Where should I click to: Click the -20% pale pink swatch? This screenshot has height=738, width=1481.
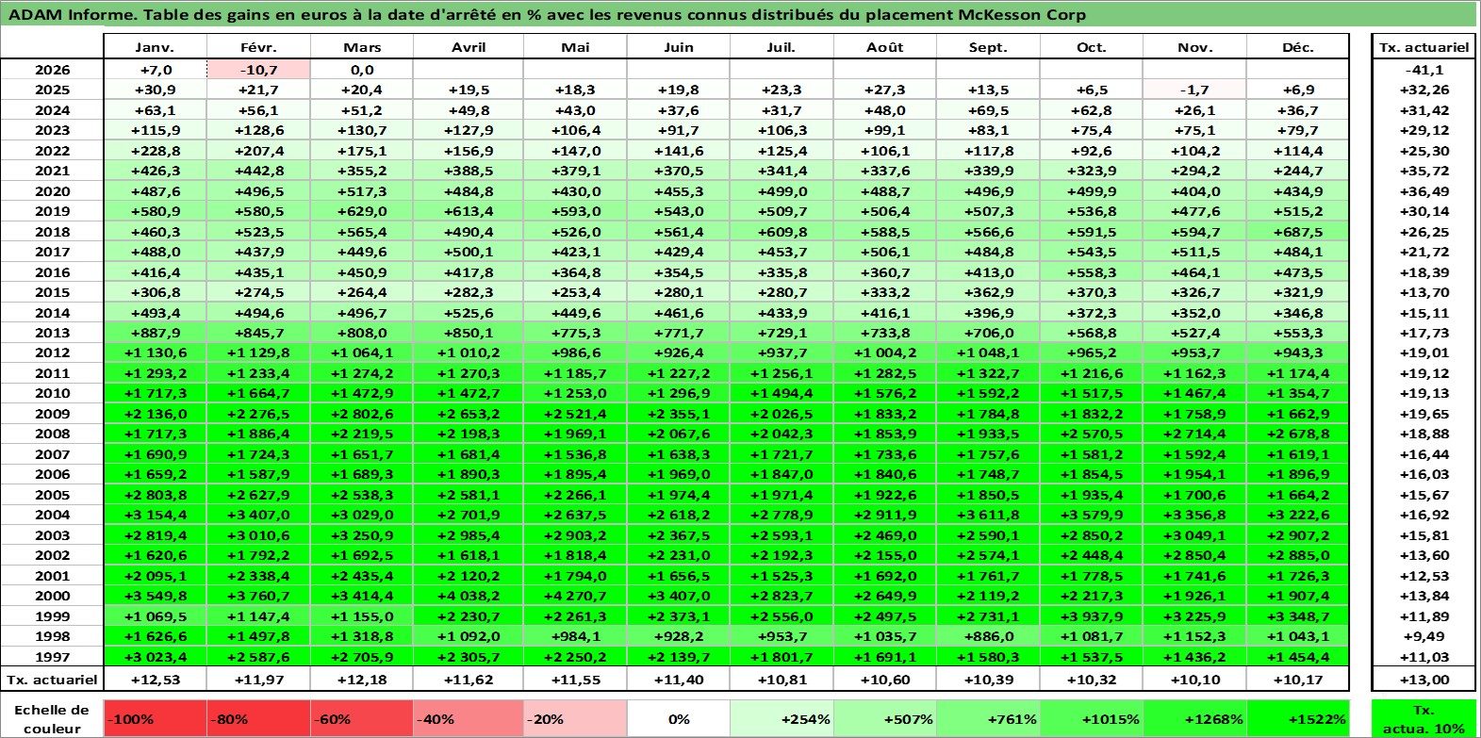[x=575, y=718]
